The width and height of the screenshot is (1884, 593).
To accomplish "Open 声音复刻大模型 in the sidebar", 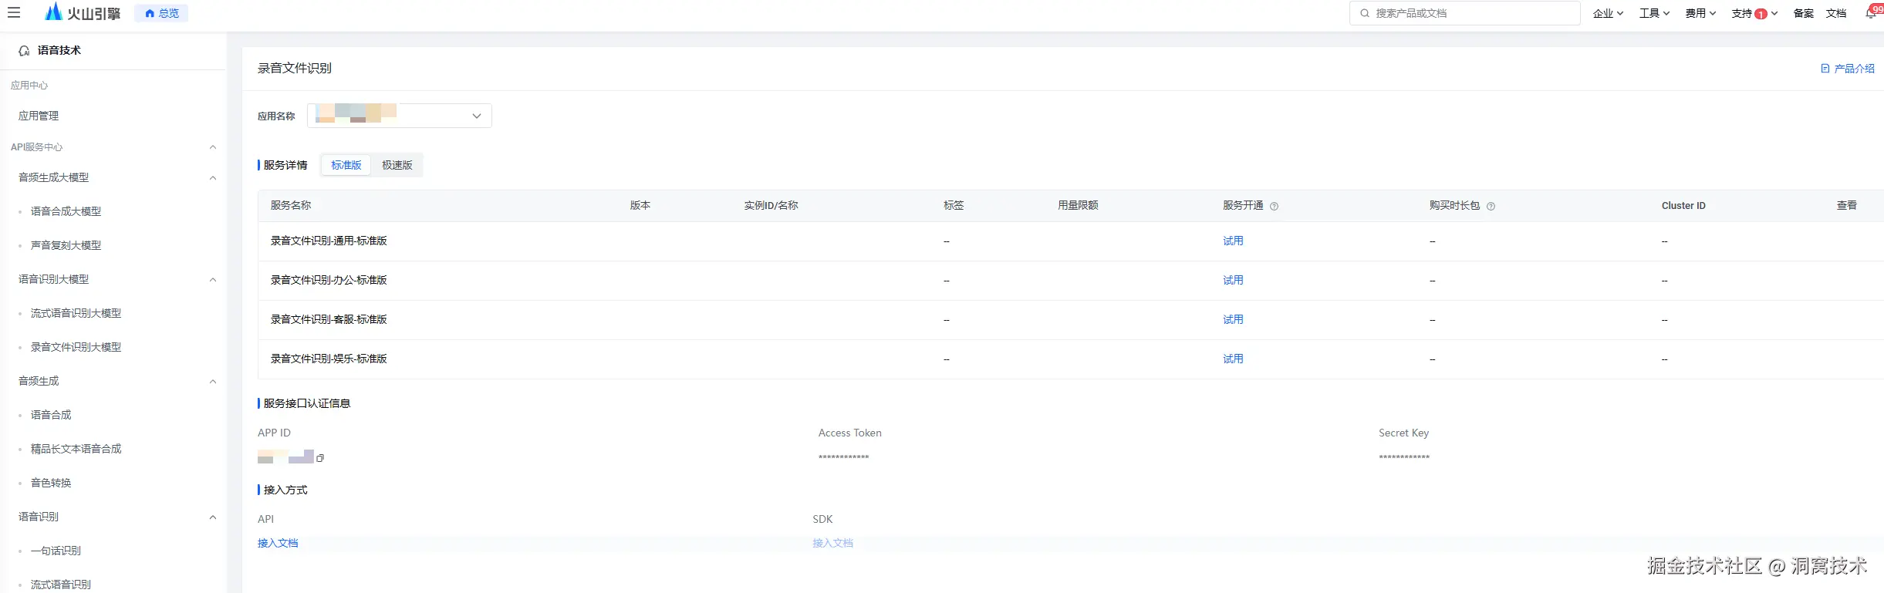I will pos(66,245).
